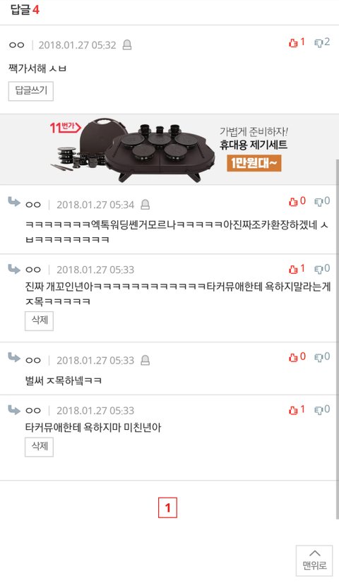
Task: Dislike the 05:32 top comment
Action: (x=322, y=42)
